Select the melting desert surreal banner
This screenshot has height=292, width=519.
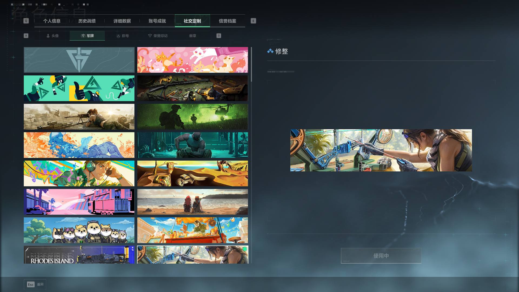click(x=192, y=174)
